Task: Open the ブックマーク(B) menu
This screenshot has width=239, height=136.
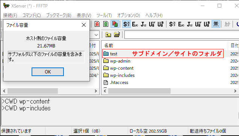Action: [59, 15]
